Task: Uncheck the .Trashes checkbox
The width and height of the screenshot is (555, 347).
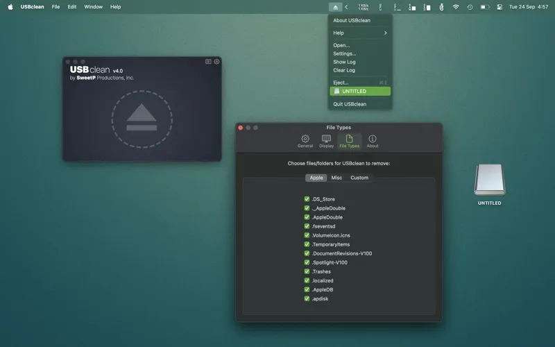Action: [307, 271]
